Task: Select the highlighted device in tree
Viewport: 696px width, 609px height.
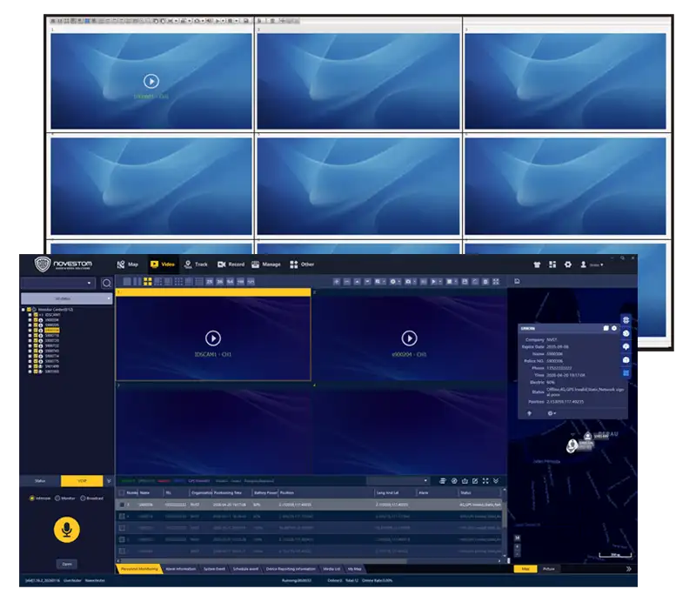Action: click(52, 331)
